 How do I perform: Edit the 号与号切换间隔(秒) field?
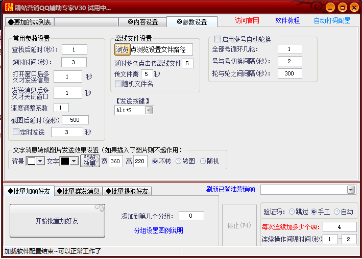(289, 61)
